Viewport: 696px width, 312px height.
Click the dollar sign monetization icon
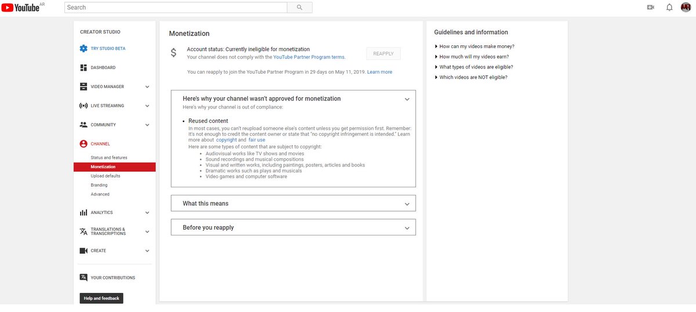(x=173, y=53)
